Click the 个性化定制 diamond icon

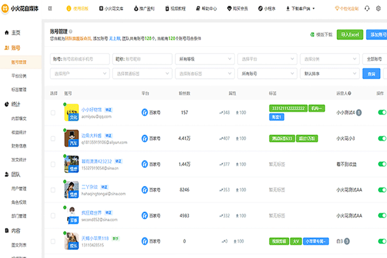click(337, 9)
